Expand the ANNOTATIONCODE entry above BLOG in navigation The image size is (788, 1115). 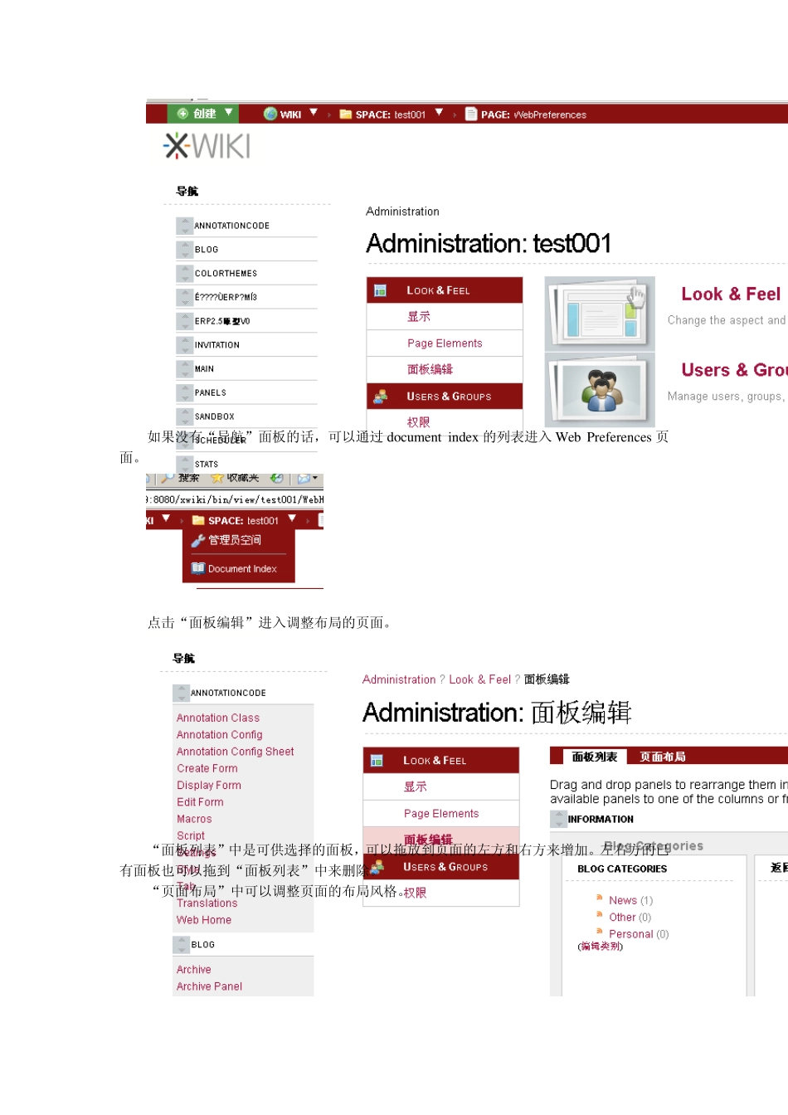coord(184,226)
